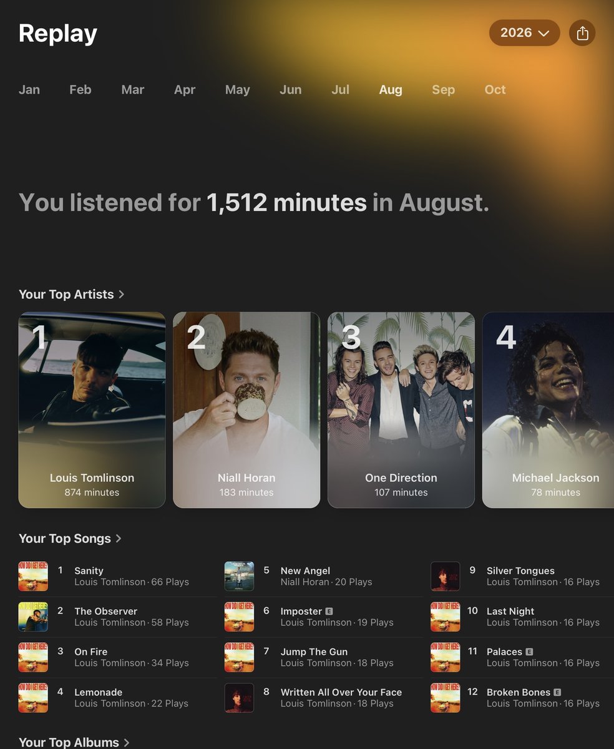Play the song title On Fire

point(91,652)
